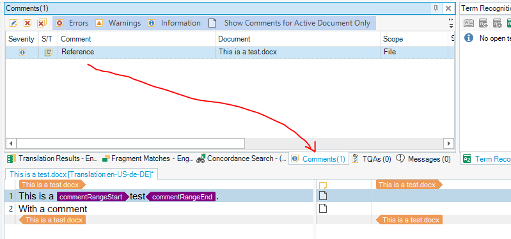Image resolution: width=511 pixels, height=239 pixels.
Task: Click the Term Recognition panel title
Action: 486,8
